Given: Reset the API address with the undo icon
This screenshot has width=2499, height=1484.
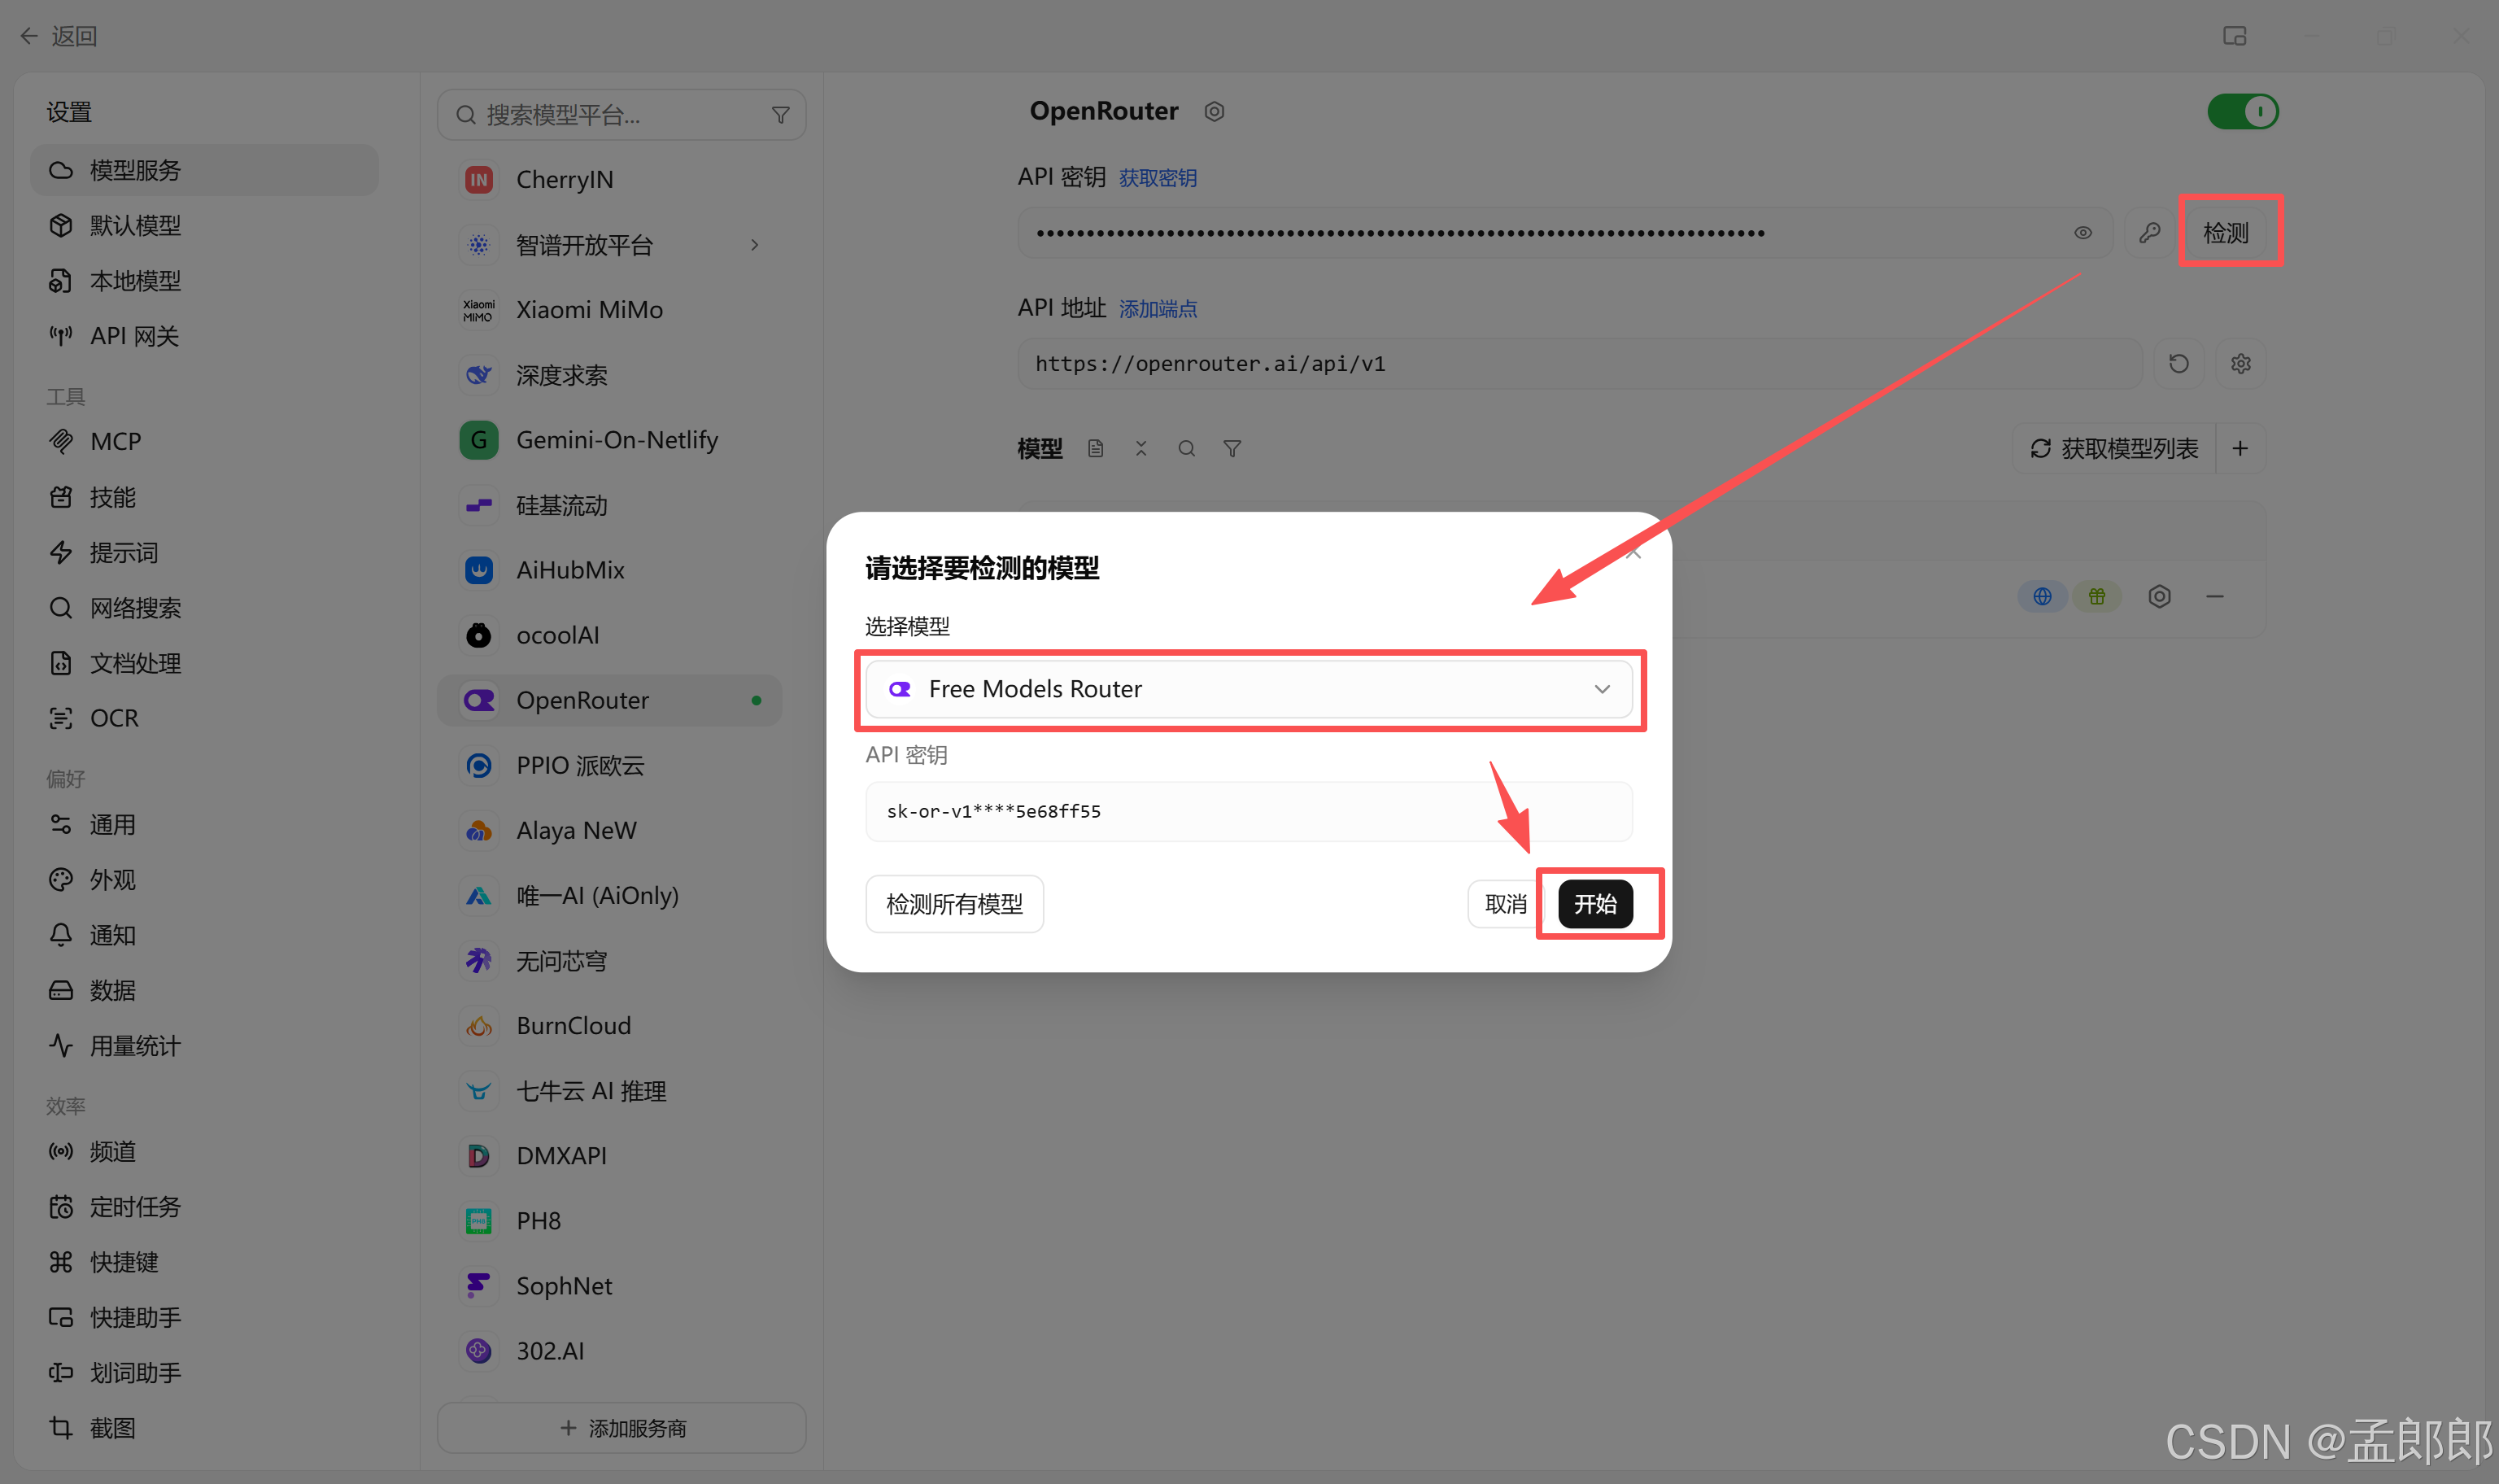Looking at the screenshot, I should tap(2179, 364).
